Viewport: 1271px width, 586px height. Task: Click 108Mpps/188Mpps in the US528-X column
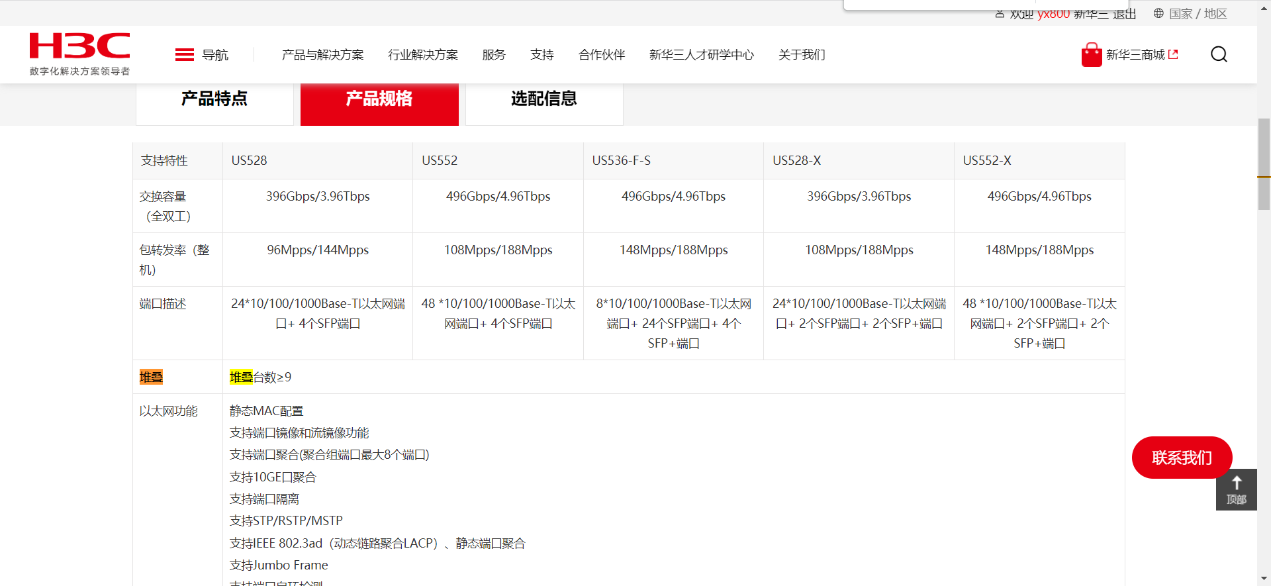click(x=859, y=250)
